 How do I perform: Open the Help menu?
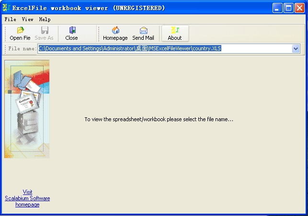pyautogui.click(x=45, y=19)
